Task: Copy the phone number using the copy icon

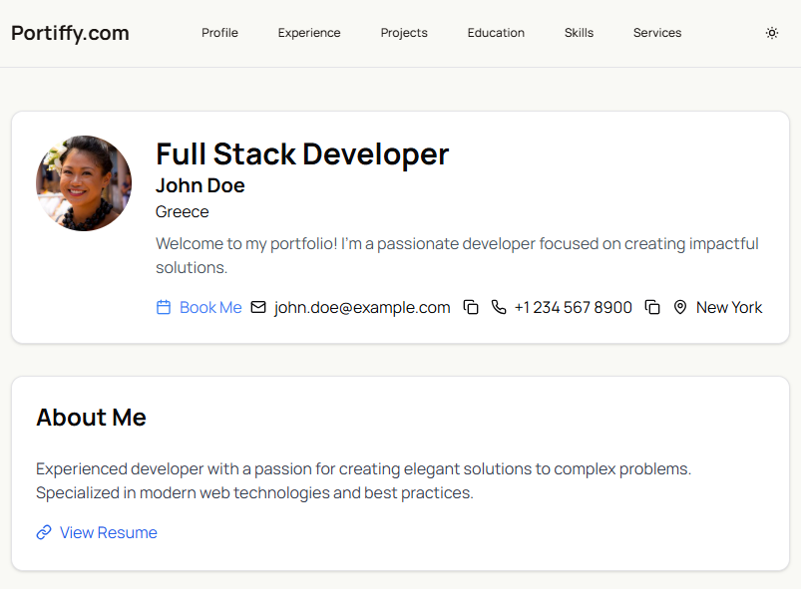Action: coord(652,308)
